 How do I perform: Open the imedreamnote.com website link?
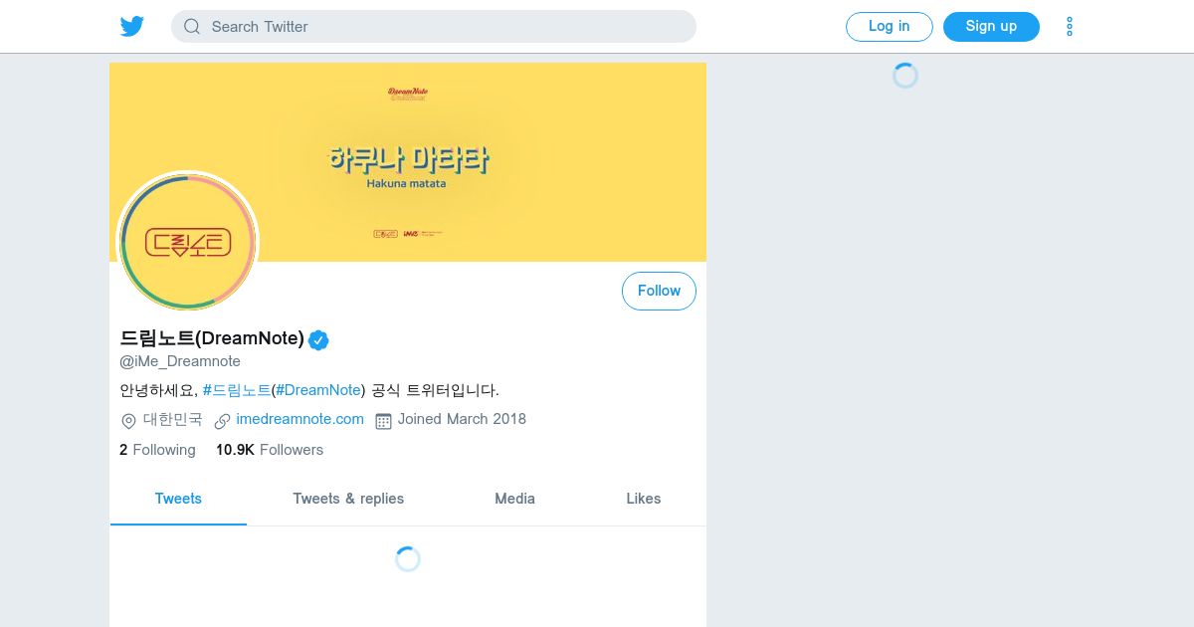[300, 419]
